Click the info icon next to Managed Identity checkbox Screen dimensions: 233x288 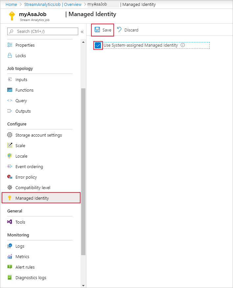(x=183, y=45)
